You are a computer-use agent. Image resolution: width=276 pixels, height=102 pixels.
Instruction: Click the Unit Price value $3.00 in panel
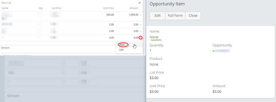click(154, 91)
